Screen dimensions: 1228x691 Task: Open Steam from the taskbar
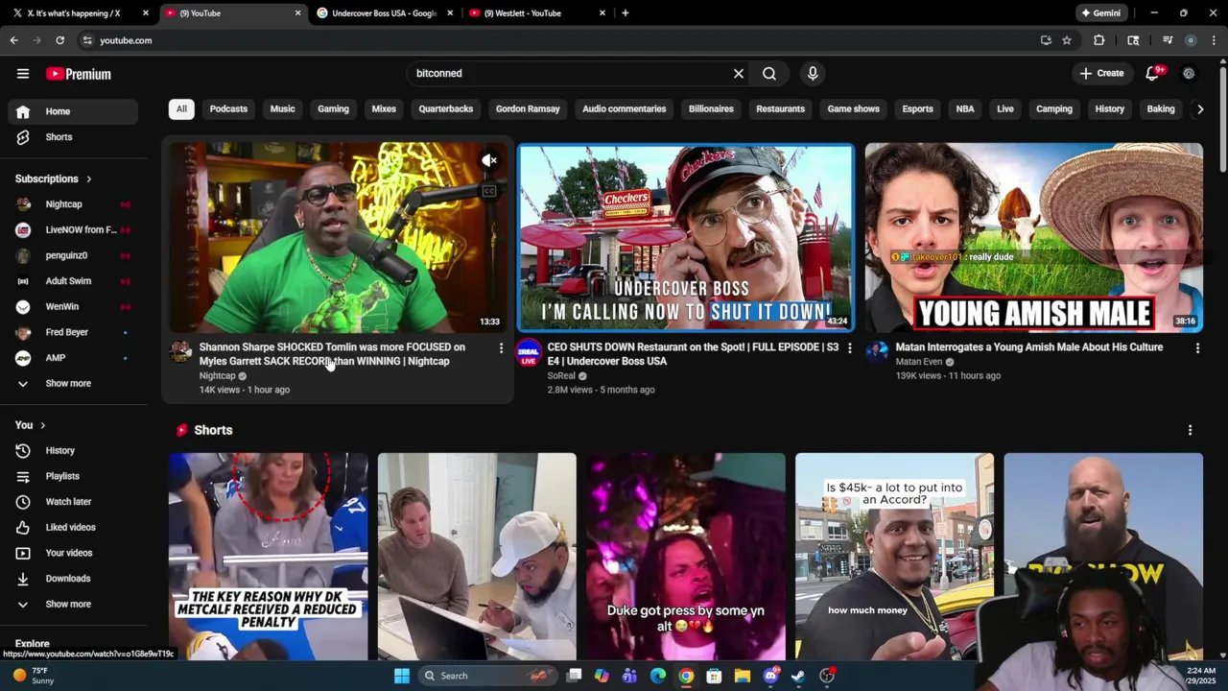click(798, 676)
